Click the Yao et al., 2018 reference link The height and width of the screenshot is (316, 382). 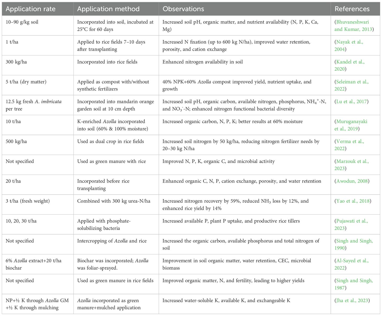353,201
